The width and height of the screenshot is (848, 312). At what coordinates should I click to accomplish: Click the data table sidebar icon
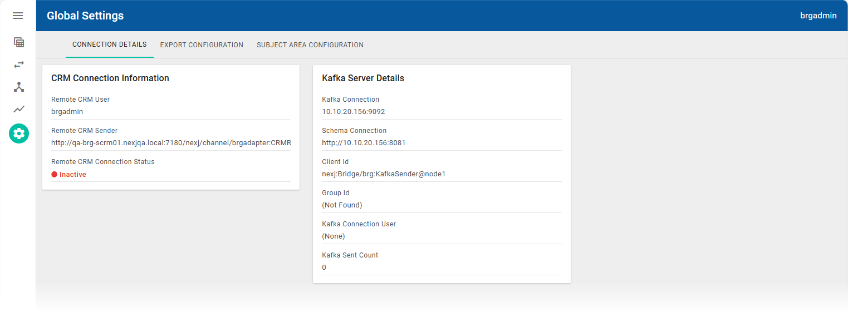point(19,42)
